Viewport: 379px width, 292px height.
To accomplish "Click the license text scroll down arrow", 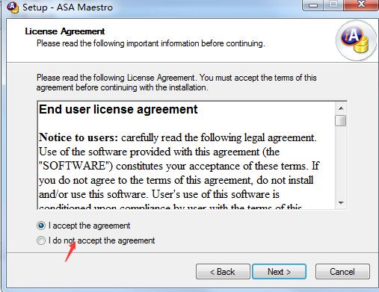I will [x=341, y=203].
